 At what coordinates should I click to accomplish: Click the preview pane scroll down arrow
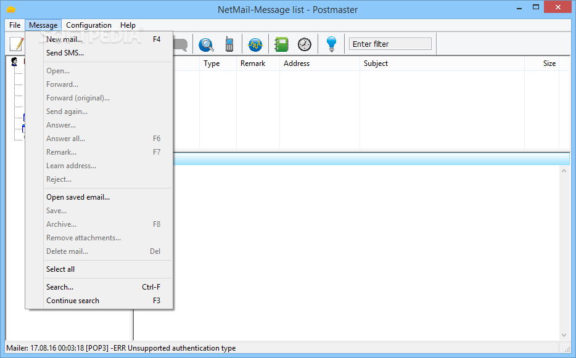tap(564, 335)
